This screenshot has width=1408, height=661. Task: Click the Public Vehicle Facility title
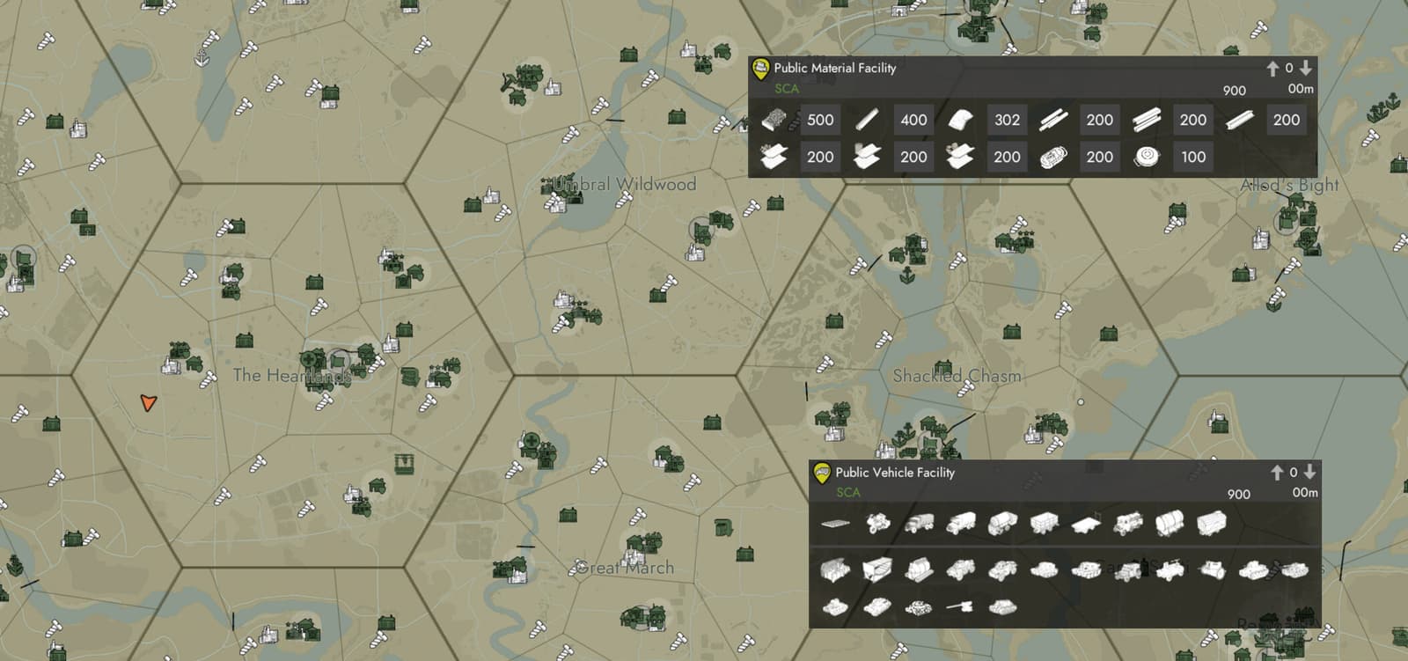tap(895, 473)
